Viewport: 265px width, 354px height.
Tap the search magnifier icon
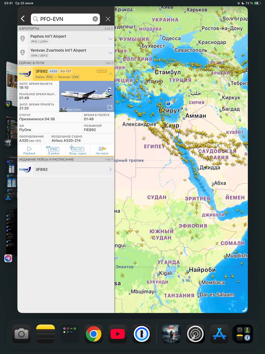click(x=36, y=19)
